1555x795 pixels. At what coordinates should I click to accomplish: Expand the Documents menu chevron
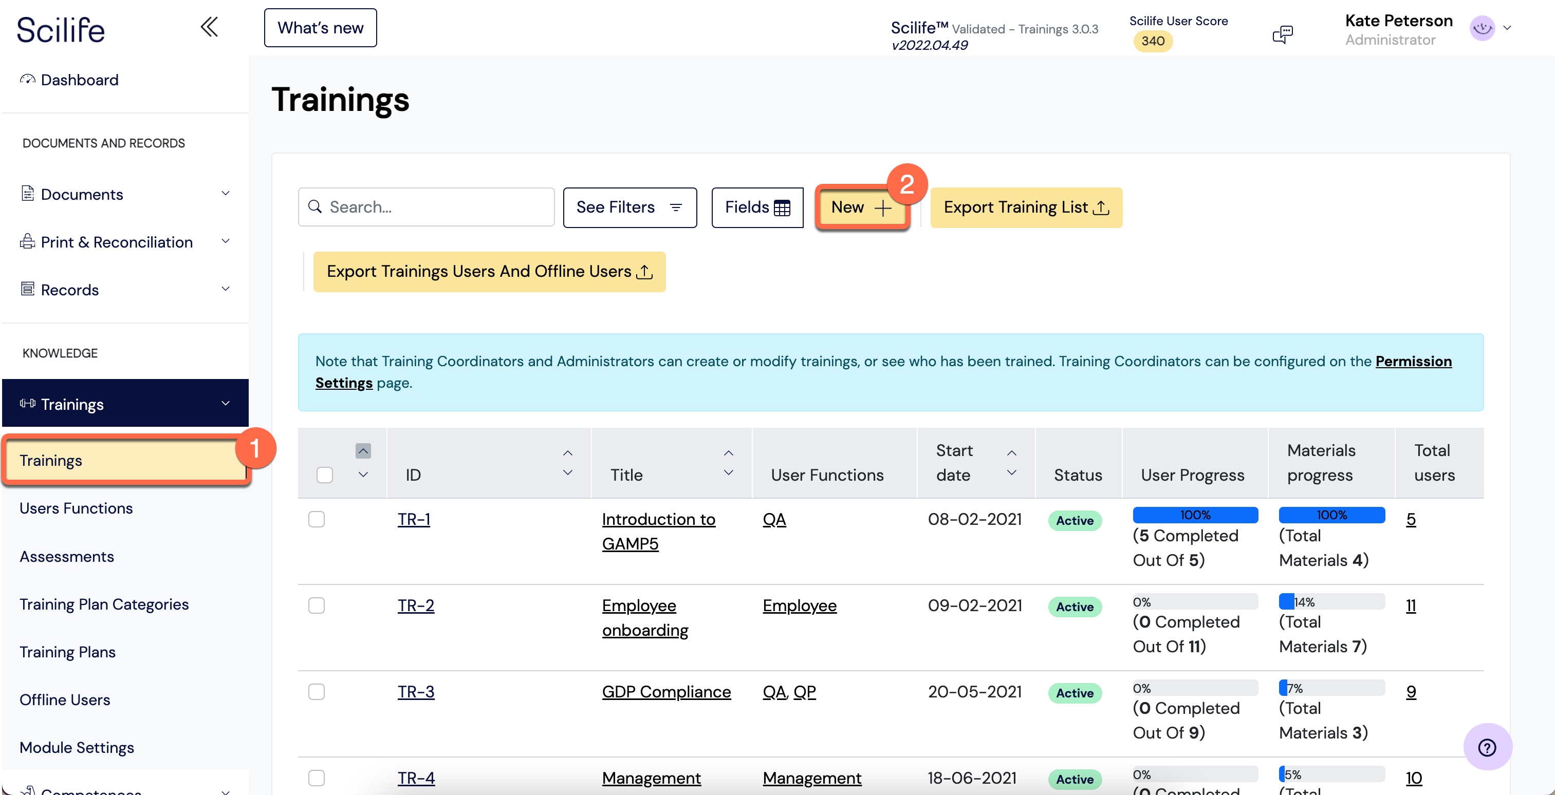(x=226, y=194)
